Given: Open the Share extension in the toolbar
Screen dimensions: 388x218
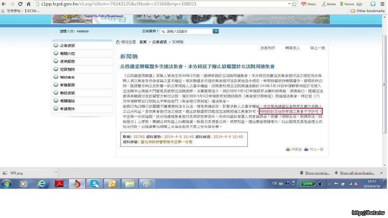Looking at the screenshot, I should (x=308, y=4).
